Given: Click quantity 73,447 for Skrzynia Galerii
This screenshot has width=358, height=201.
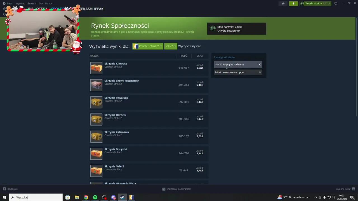Looking at the screenshot, I should pyautogui.click(x=184, y=171).
